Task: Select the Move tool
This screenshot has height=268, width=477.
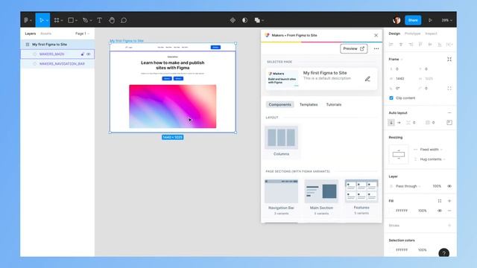Action: pyautogui.click(x=42, y=20)
